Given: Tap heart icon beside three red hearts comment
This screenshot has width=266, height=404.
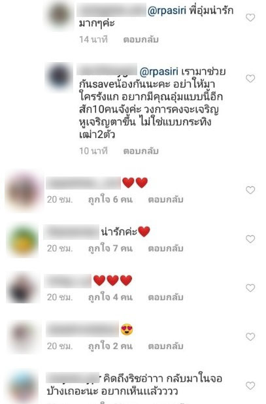Looking at the screenshot, I should [250, 288].
